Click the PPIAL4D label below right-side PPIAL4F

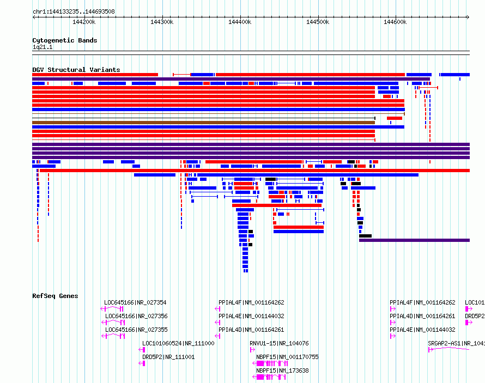pyautogui.click(x=422, y=316)
